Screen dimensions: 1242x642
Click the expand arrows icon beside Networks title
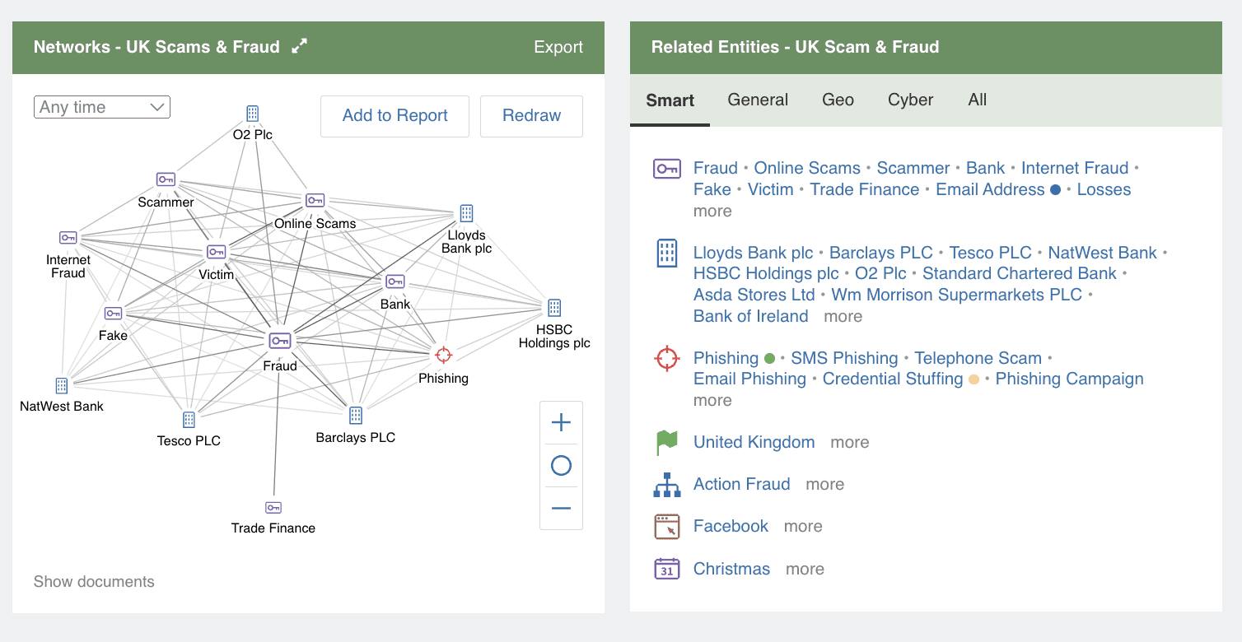tap(300, 46)
